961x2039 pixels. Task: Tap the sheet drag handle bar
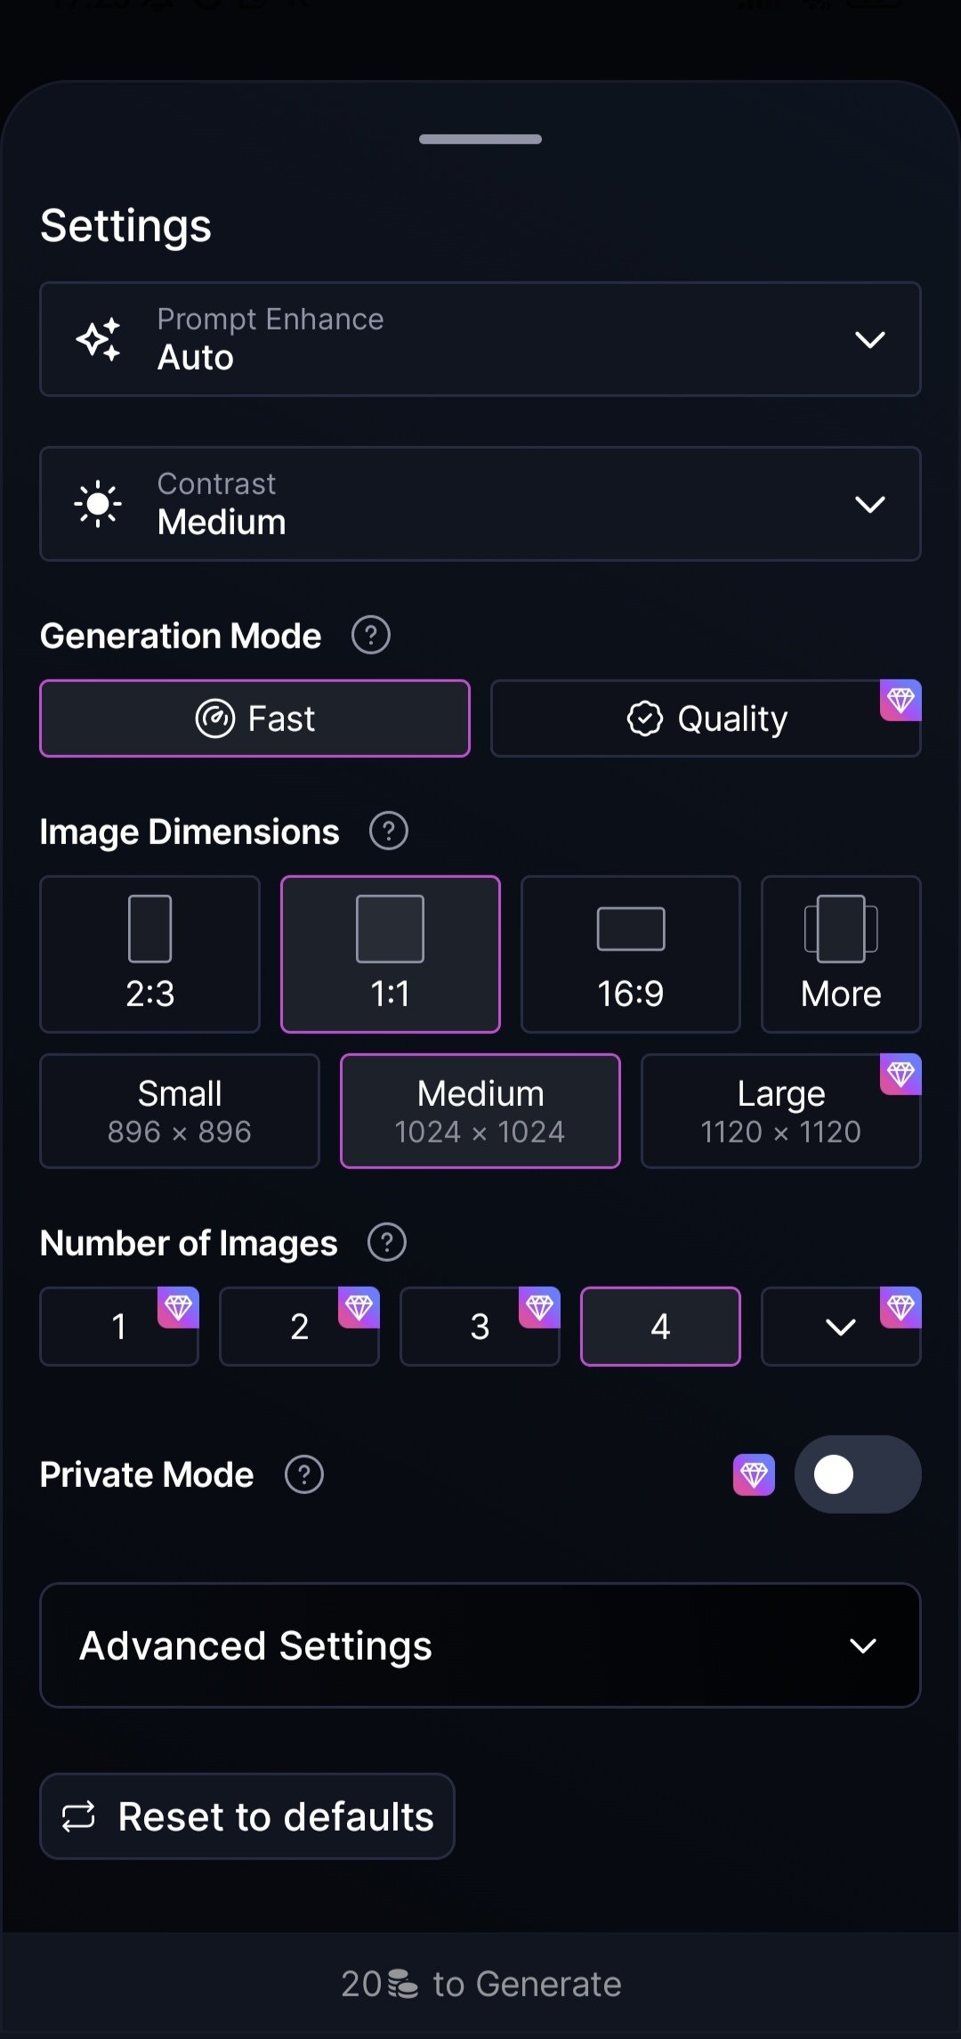click(x=480, y=139)
